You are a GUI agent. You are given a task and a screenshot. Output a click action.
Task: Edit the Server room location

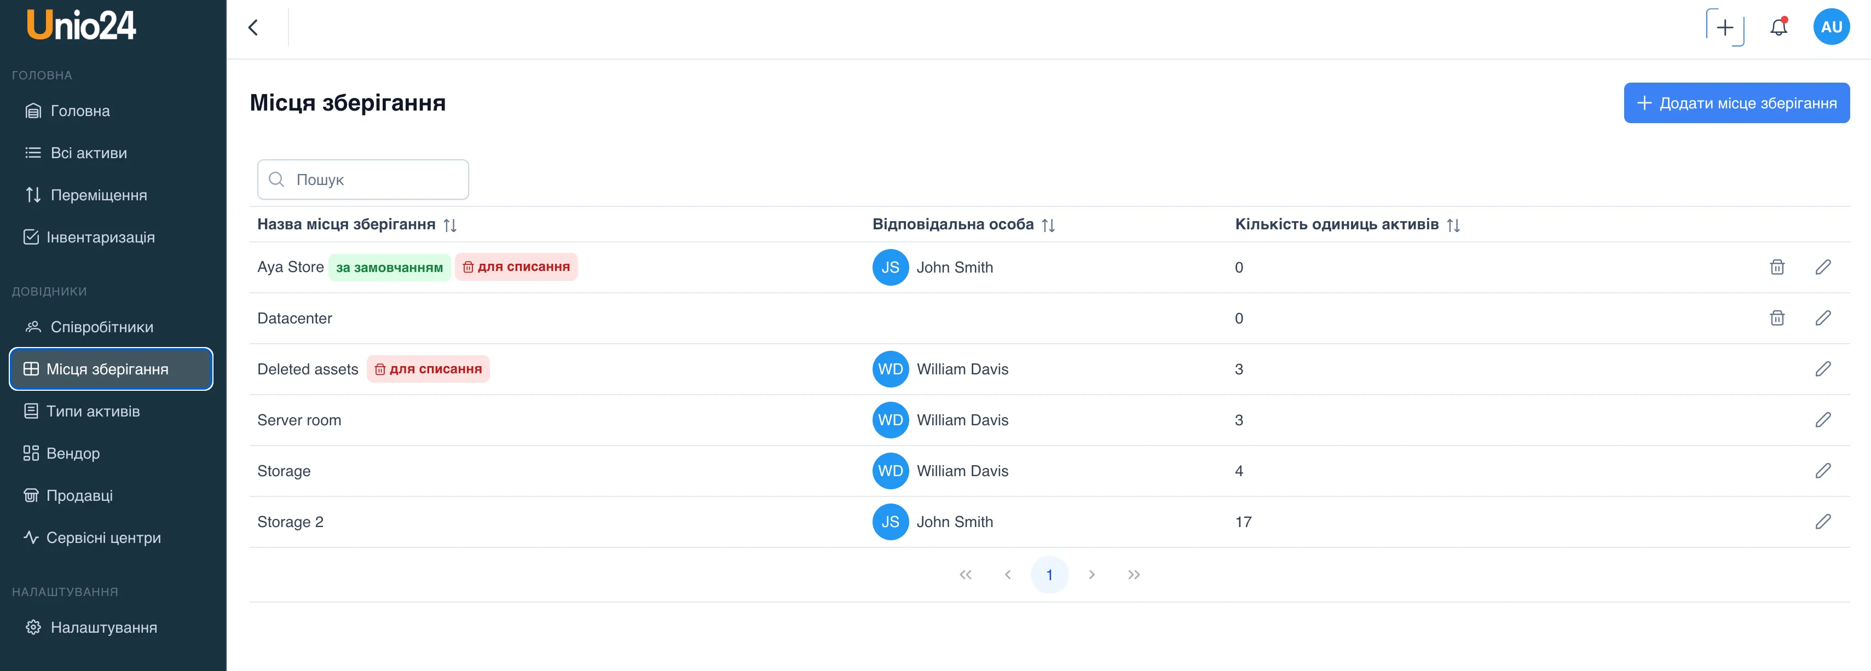click(1822, 420)
